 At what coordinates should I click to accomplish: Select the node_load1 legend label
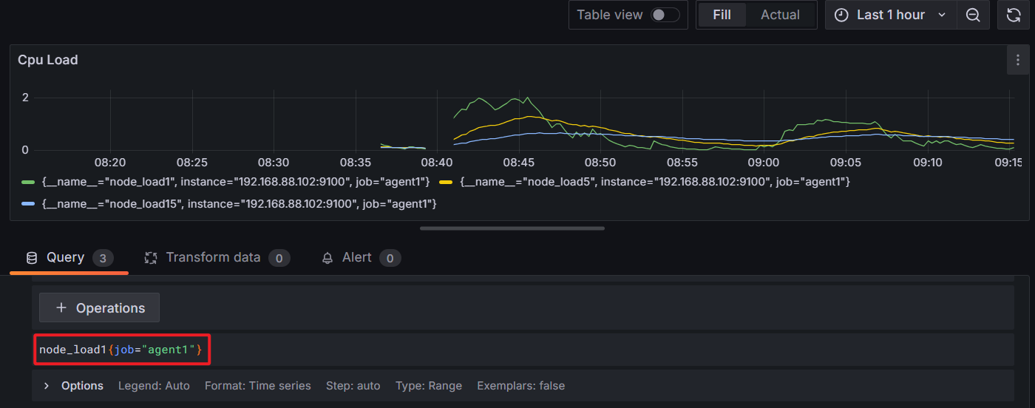click(x=236, y=182)
